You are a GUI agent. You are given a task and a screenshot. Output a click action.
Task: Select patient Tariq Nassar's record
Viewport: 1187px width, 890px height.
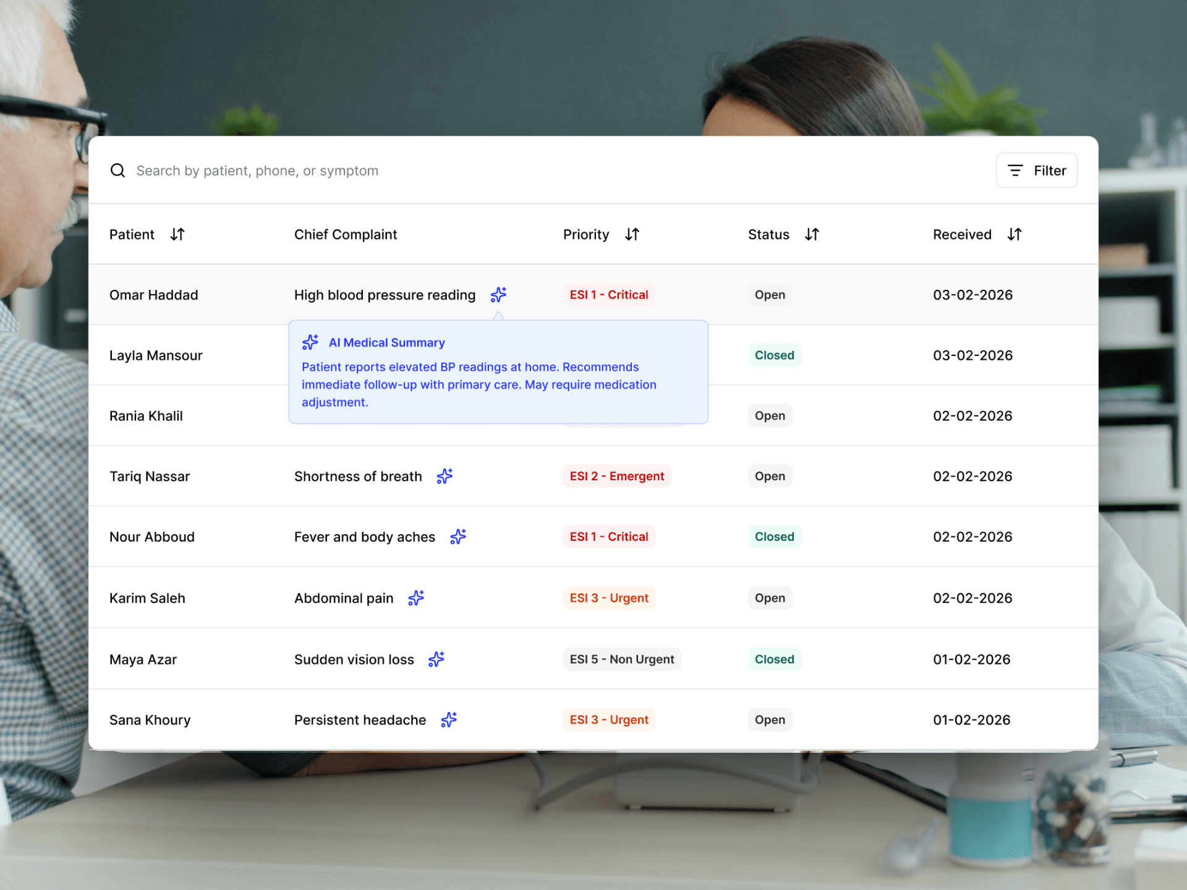tap(150, 476)
